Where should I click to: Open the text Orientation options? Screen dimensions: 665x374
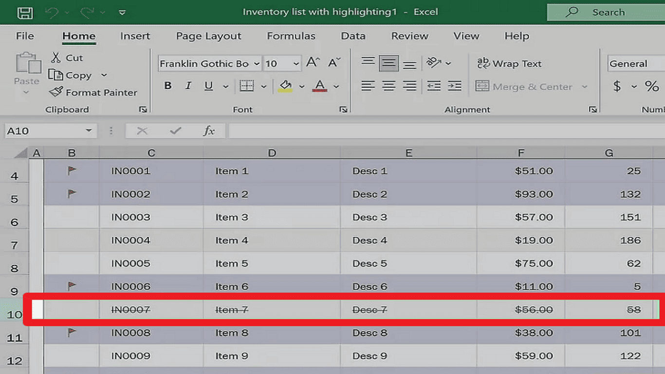click(x=433, y=63)
